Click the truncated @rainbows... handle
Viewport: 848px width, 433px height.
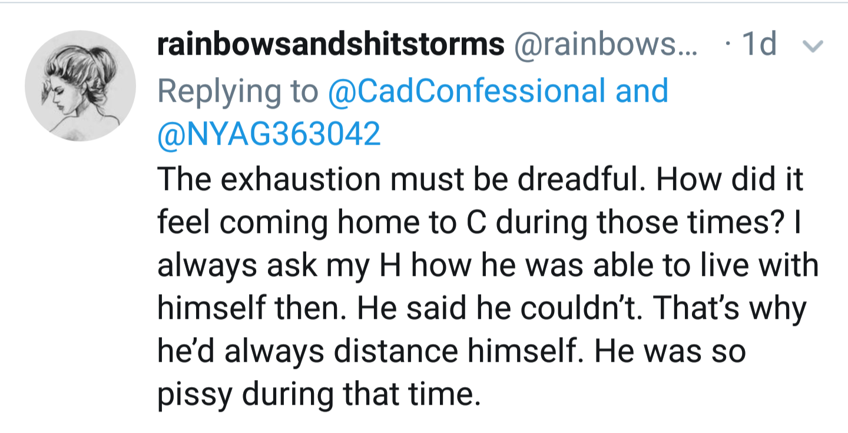[605, 45]
